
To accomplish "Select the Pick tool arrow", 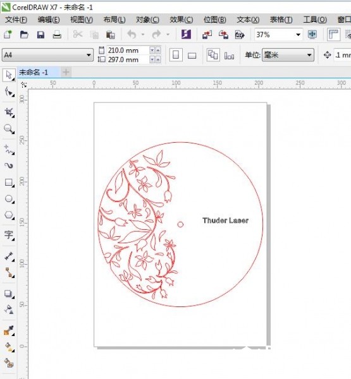I will click(x=9, y=75).
